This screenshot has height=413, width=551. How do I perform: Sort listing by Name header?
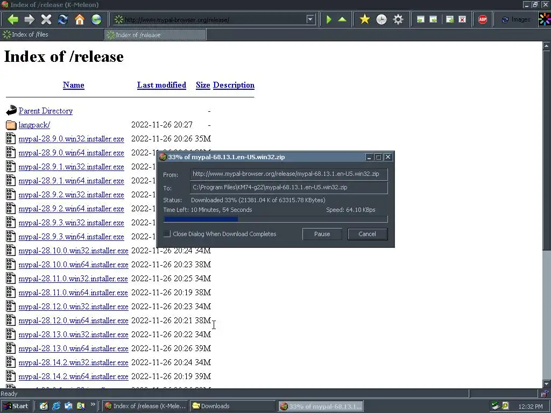click(x=73, y=85)
